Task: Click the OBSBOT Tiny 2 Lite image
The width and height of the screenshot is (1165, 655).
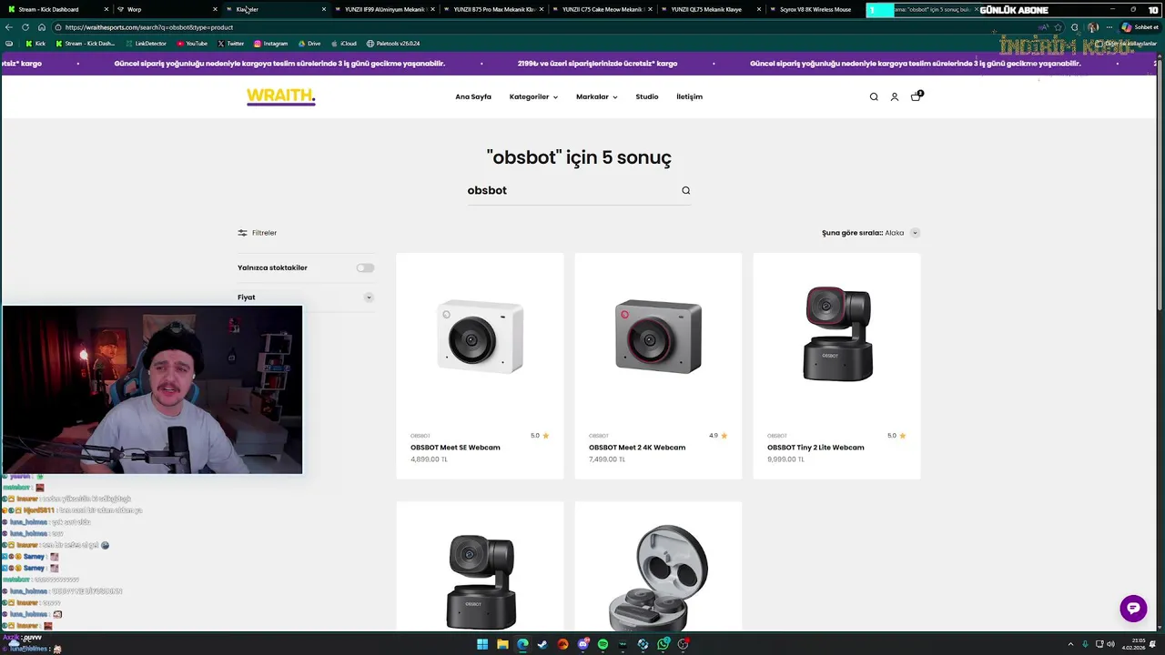Action: pyautogui.click(x=837, y=333)
